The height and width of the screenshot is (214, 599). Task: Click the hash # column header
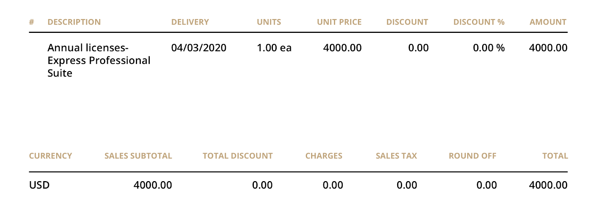click(31, 22)
